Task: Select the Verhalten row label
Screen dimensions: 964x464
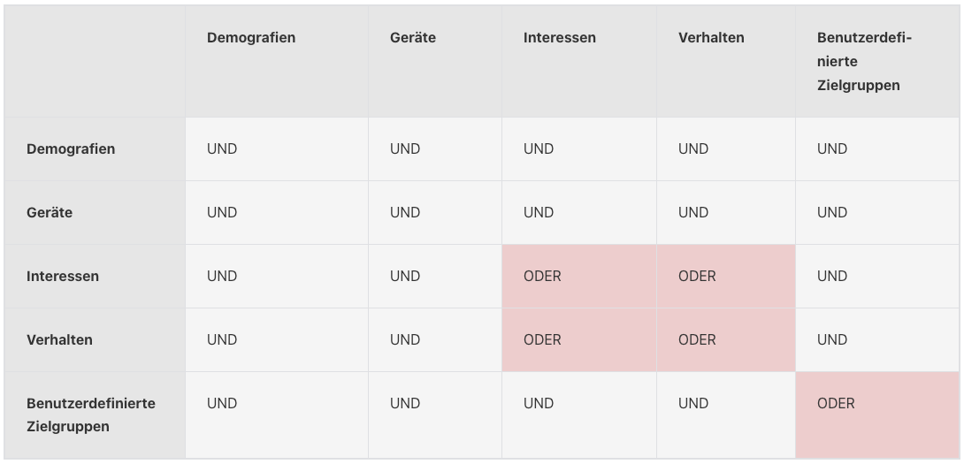Action: pyautogui.click(x=59, y=340)
